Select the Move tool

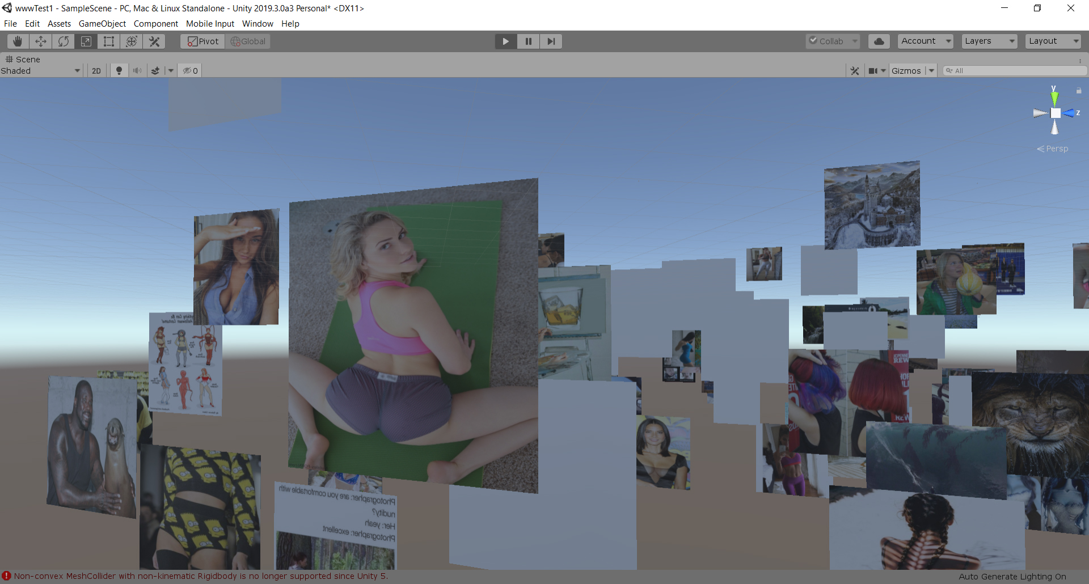(41, 41)
